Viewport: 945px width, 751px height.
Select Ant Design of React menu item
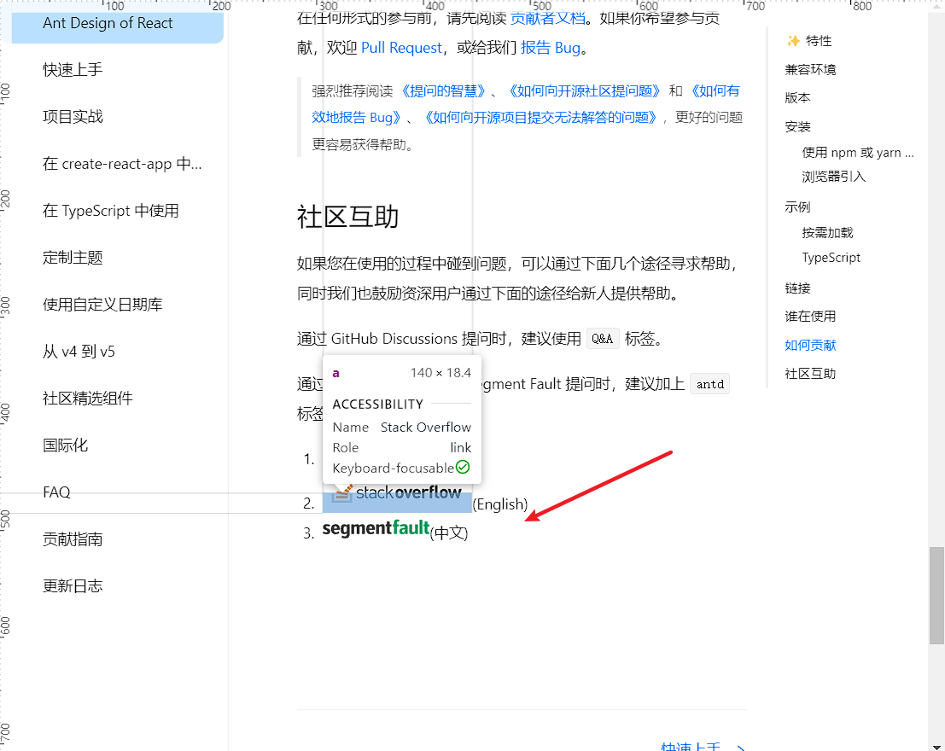coord(118,23)
